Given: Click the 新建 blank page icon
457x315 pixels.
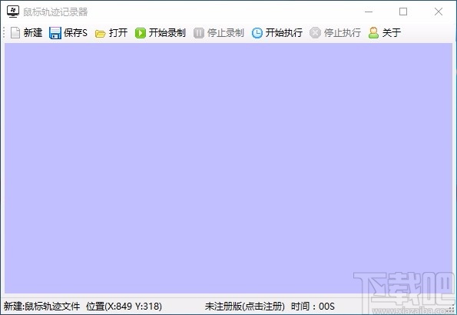Looking at the screenshot, I should coord(15,33).
